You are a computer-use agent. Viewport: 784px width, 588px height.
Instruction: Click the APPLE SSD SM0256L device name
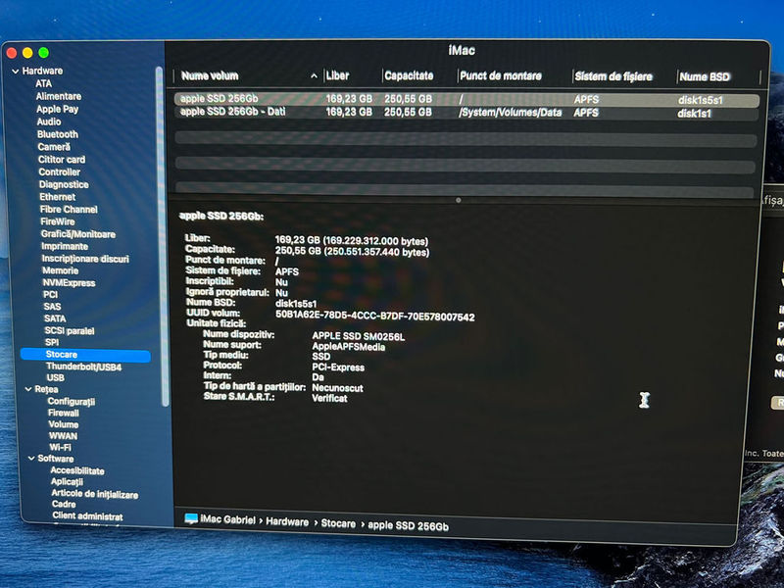359,336
